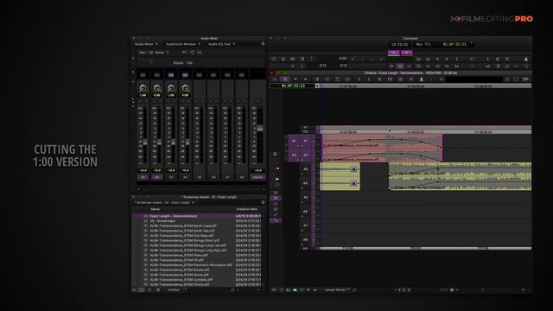Click the clip icon beside Exact Length - Demonstrations
The width and height of the screenshot is (553, 311).
tap(145, 216)
